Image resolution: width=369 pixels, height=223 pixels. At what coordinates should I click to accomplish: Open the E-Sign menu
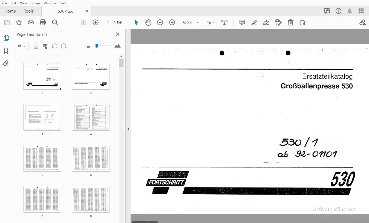(35, 3)
